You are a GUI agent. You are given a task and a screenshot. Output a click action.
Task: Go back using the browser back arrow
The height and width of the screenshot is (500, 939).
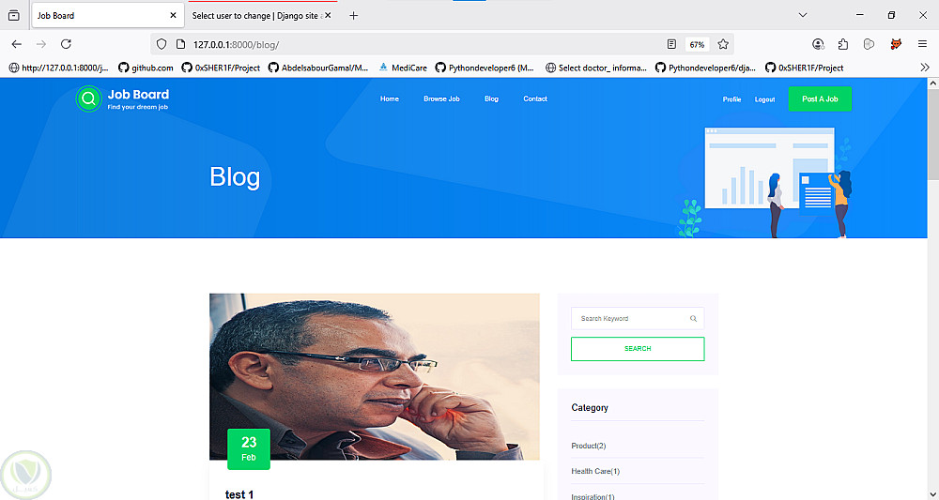(x=17, y=44)
